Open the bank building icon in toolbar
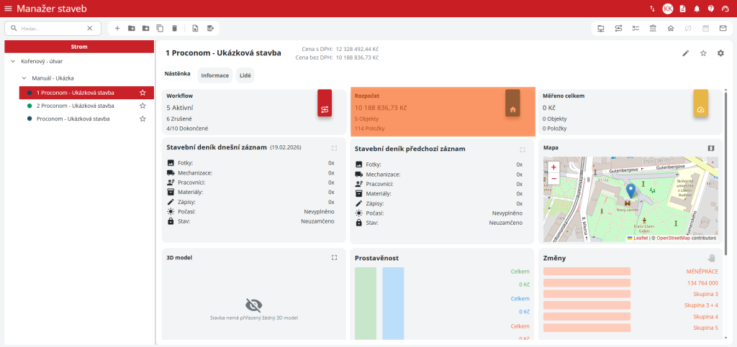 coord(653,28)
